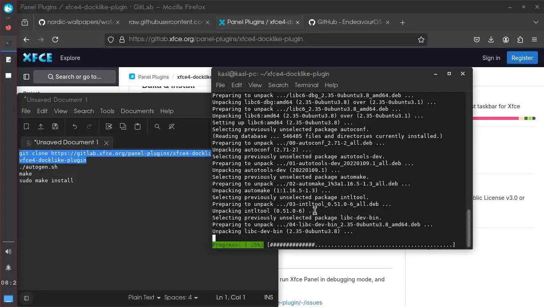The height and width of the screenshot is (307, 544).
Task: Create new document in text editor toolbar
Action: (x=26, y=126)
